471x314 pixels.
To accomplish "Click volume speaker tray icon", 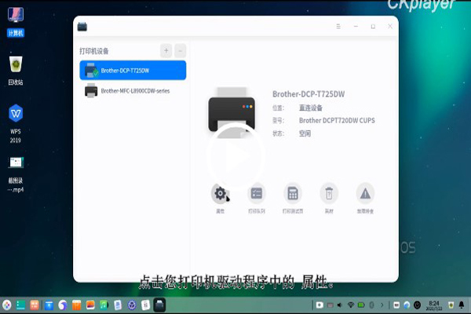I will point(340,305).
